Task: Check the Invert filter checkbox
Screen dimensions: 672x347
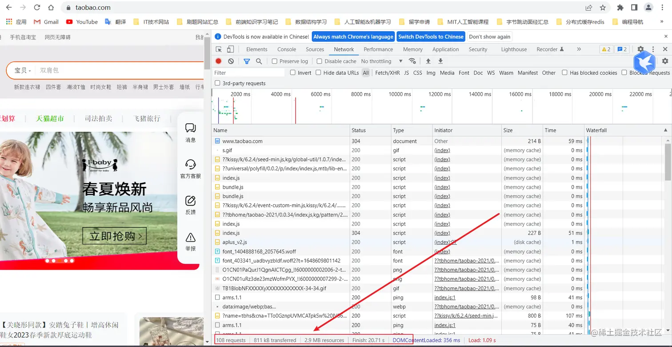Action: coord(293,73)
